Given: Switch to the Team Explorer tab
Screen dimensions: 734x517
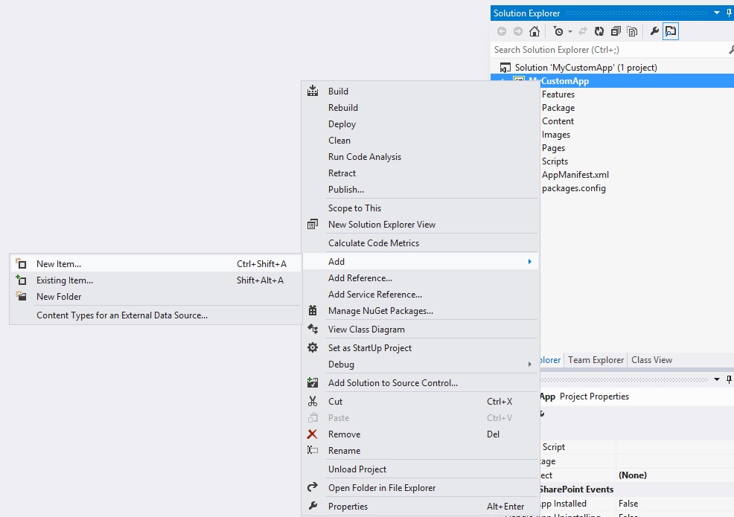Looking at the screenshot, I should 596,359.
